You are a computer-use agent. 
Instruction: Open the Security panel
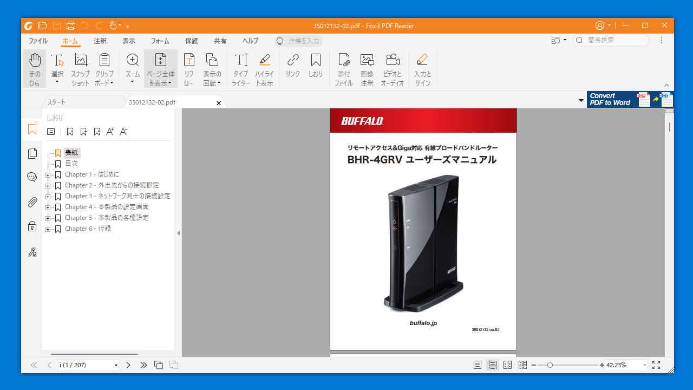point(32,226)
